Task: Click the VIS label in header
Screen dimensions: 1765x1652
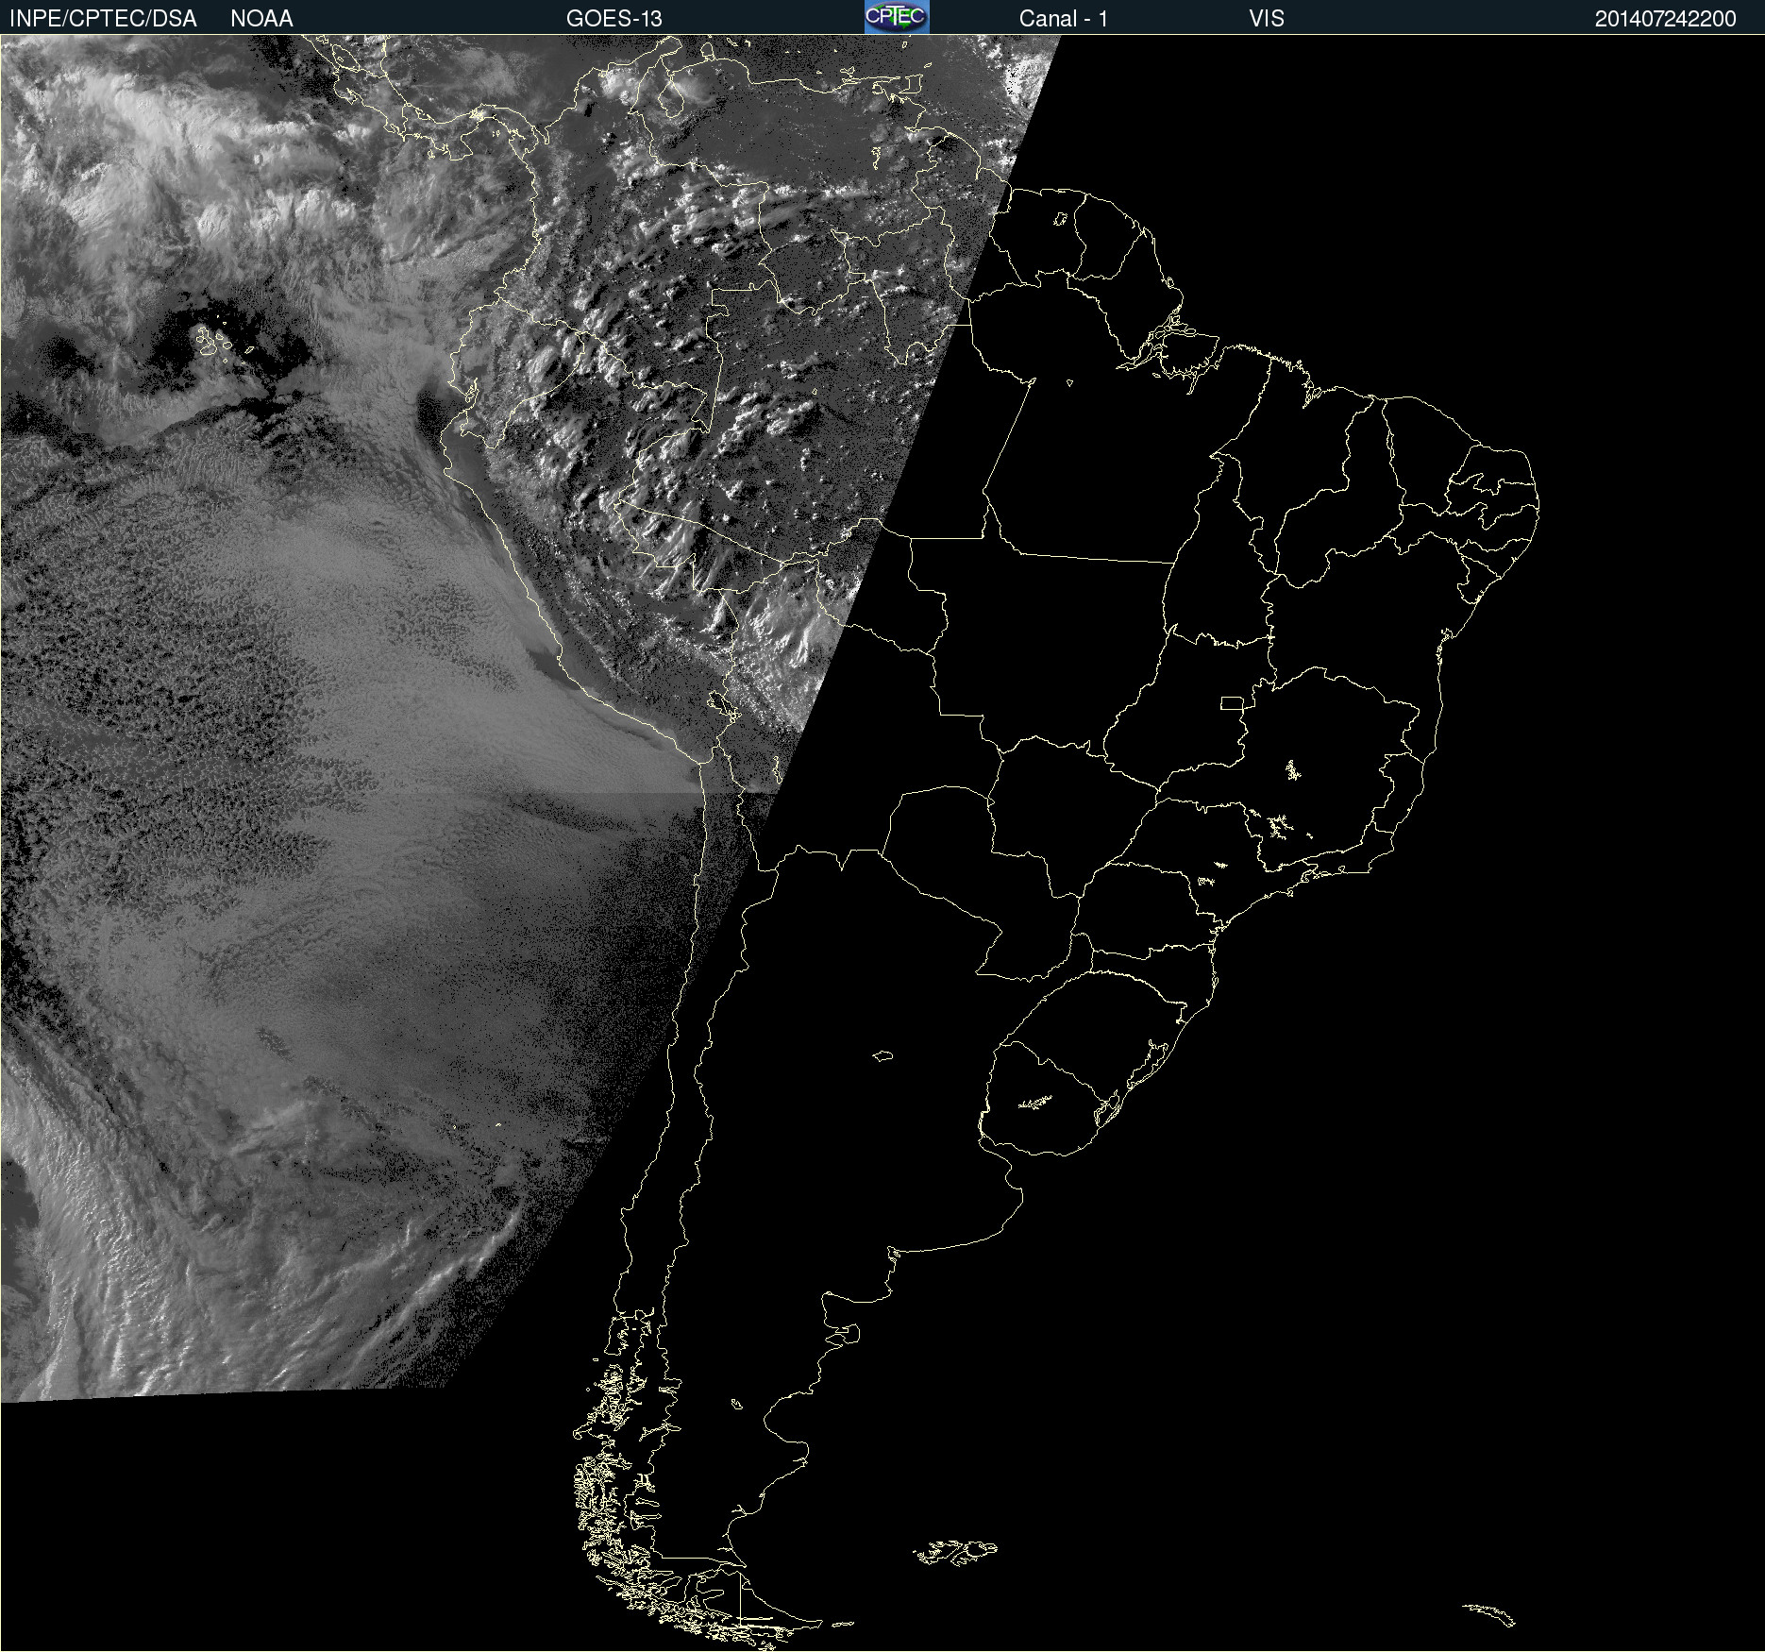Action: (x=1266, y=19)
